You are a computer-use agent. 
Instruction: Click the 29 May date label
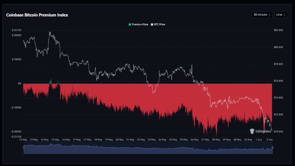227,140
